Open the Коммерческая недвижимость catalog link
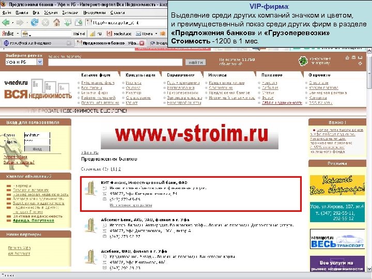Image resolution: width=372 pixels, height=279 pixels. [41, 195]
